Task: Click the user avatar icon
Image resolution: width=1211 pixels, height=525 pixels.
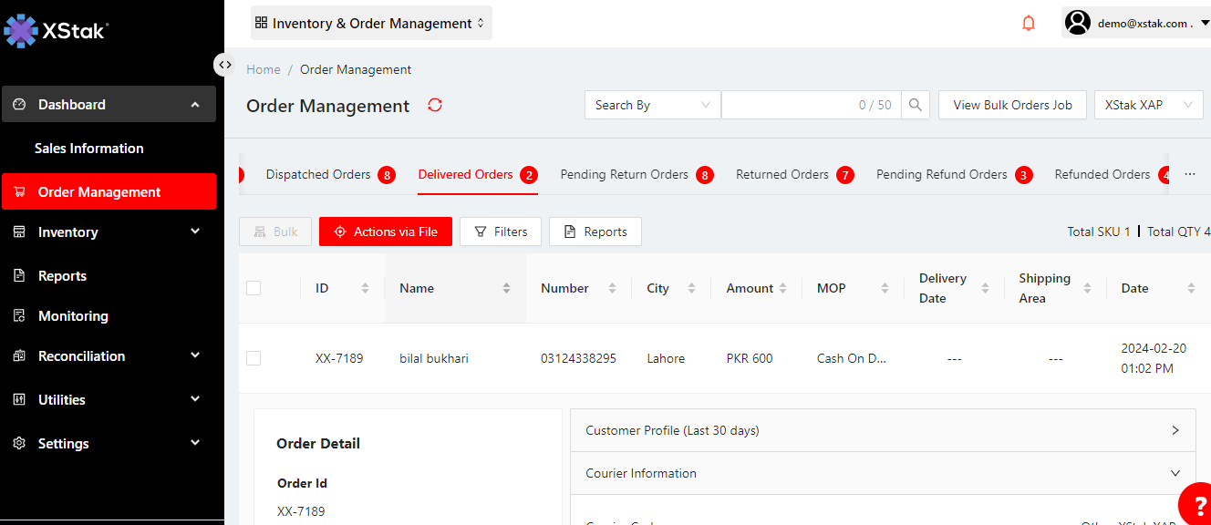Action: pos(1078,23)
